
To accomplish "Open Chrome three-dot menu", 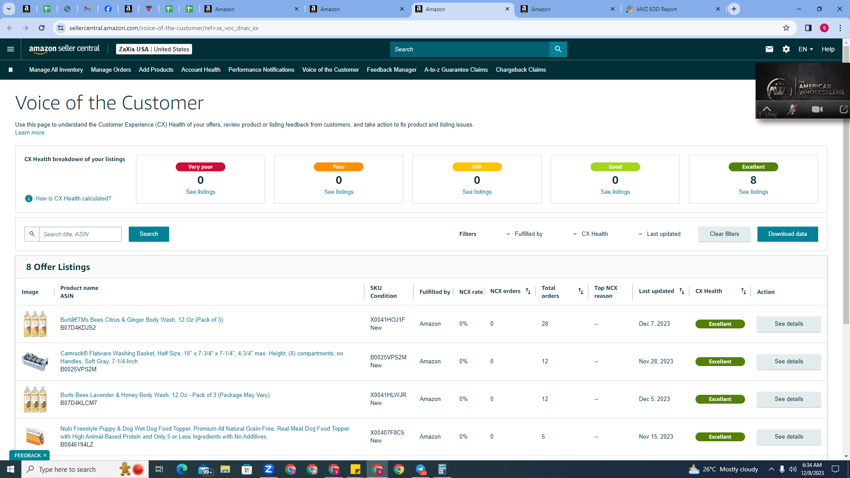I will tap(840, 28).
